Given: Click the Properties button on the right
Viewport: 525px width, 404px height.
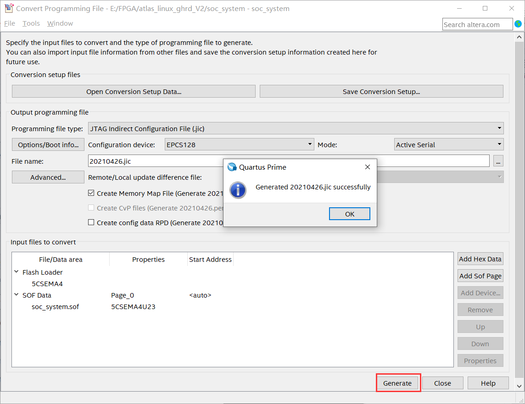Looking at the screenshot, I should (x=480, y=360).
